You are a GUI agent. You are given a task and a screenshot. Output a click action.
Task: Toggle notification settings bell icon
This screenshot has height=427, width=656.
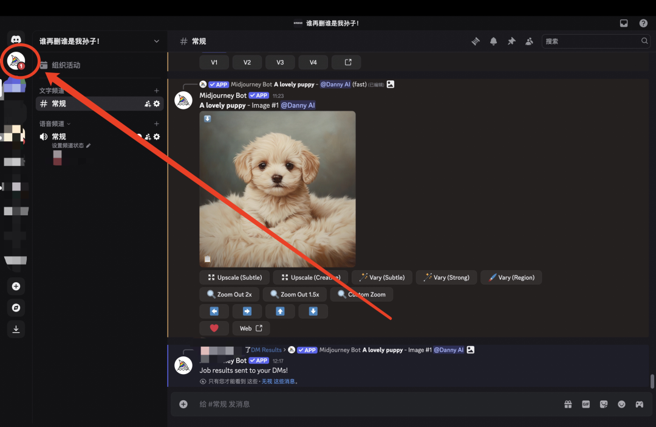[494, 41]
